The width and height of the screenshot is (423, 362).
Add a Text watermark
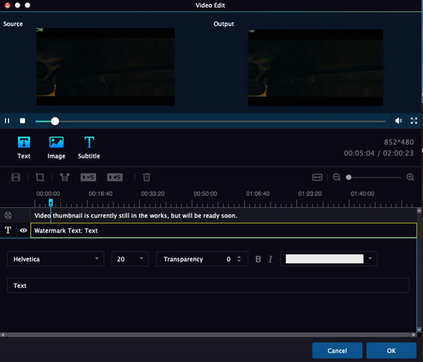24,147
